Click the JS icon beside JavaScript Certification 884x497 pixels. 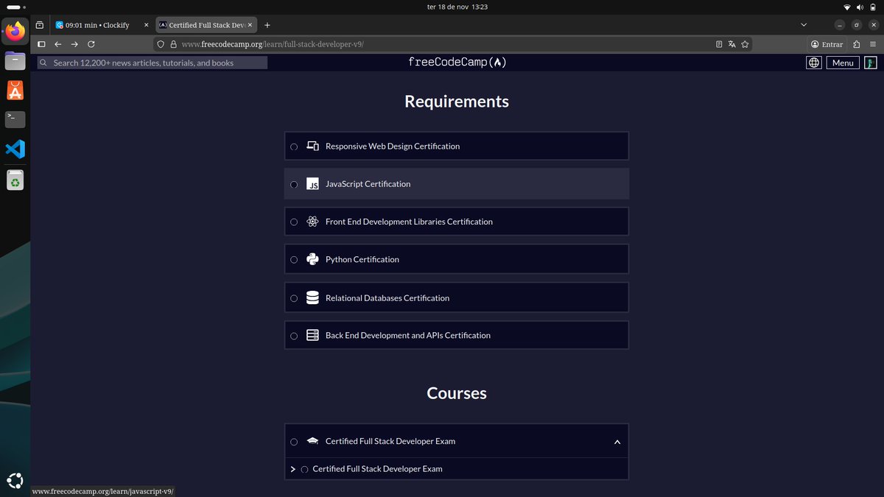(x=312, y=184)
